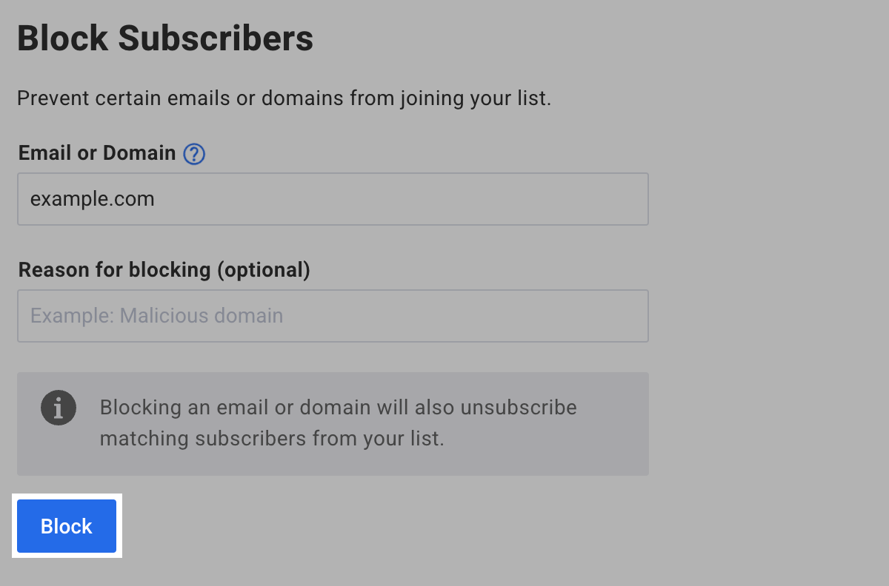
Task: Click the "(optional)" text in the reason label
Action: click(x=263, y=270)
